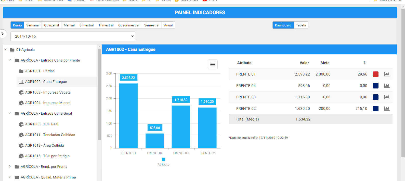Open chart icon for FRENTE 02 row
Viewport: 405px width, 181px height.
(x=387, y=109)
